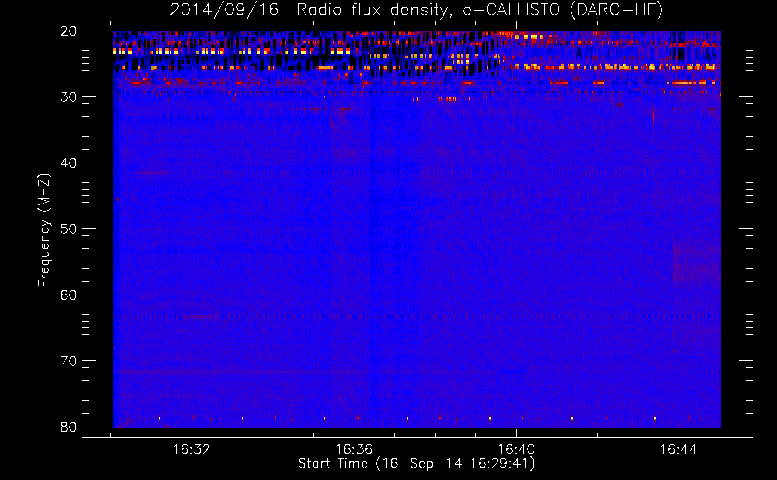Viewport: 777px width, 480px height.
Task: Click the 'Start Time (16-Sep-14 16:29:41)' label
Action: [x=416, y=464]
